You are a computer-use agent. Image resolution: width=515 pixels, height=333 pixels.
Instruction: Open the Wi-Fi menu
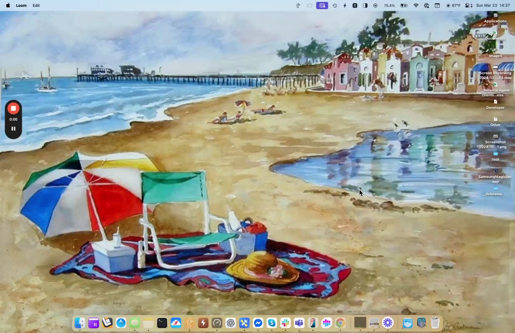coord(416,6)
